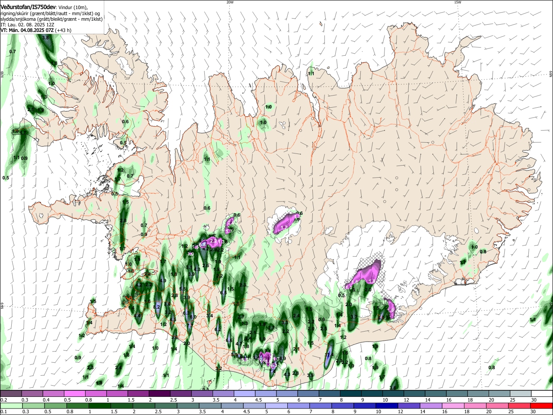Pick the medium blue 8 swatch, lower legend row
553x415 pixels.
point(343,405)
